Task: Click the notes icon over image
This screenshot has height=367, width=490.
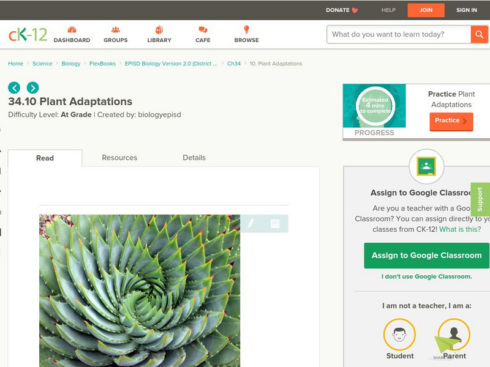Action: coord(275,223)
